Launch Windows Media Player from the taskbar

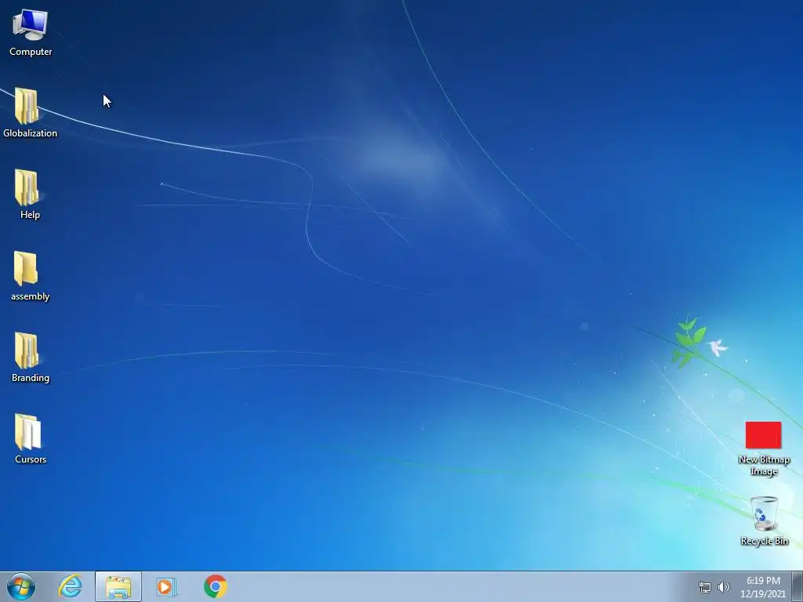[x=166, y=586]
